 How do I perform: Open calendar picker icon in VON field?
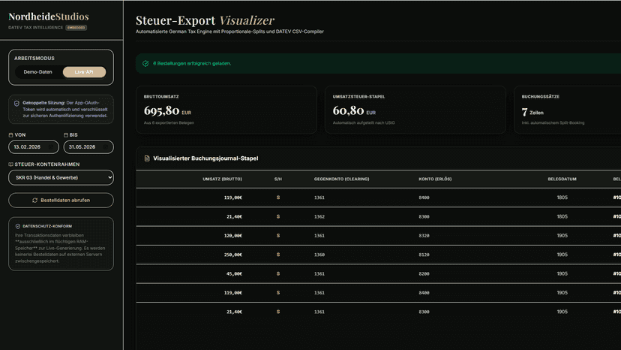click(x=51, y=146)
